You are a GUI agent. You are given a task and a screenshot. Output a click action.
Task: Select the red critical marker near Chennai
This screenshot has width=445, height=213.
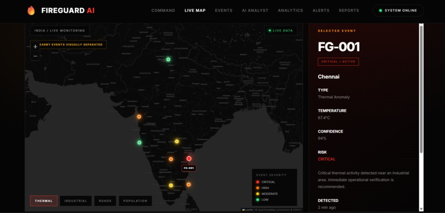[189, 158]
